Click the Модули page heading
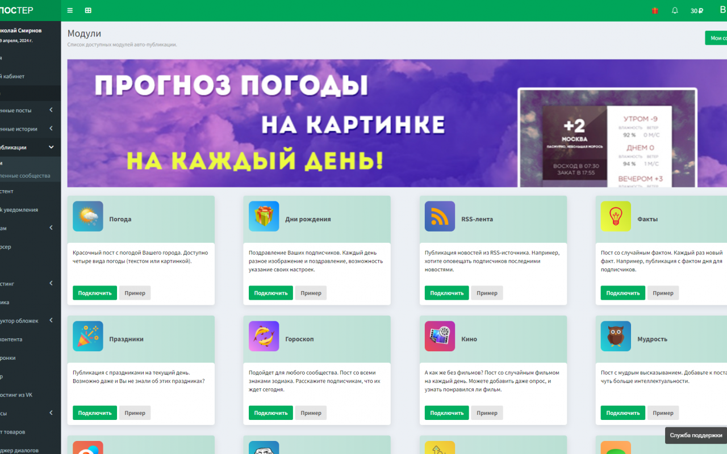This screenshot has width=727, height=454. [84, 33]
